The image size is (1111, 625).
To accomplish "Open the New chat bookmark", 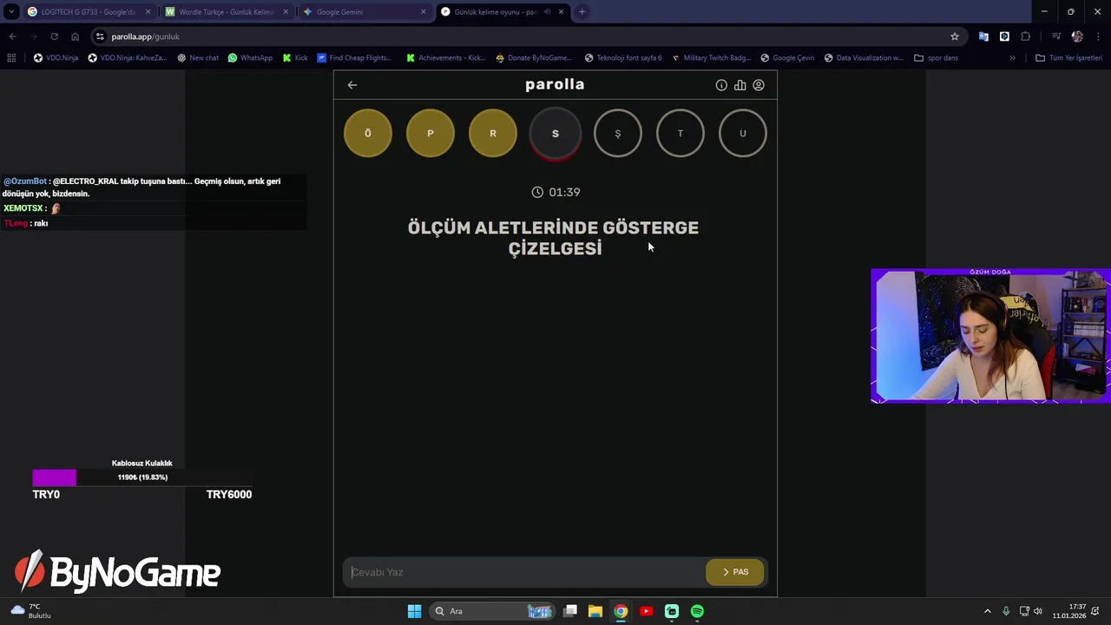I will (x=198, y=58).
